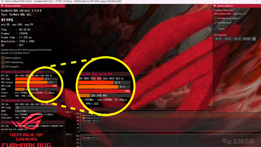261x147 pixels.
Task: Collapse the AMD Radeon(TM) Graphics section
Action: click(3, 101)
